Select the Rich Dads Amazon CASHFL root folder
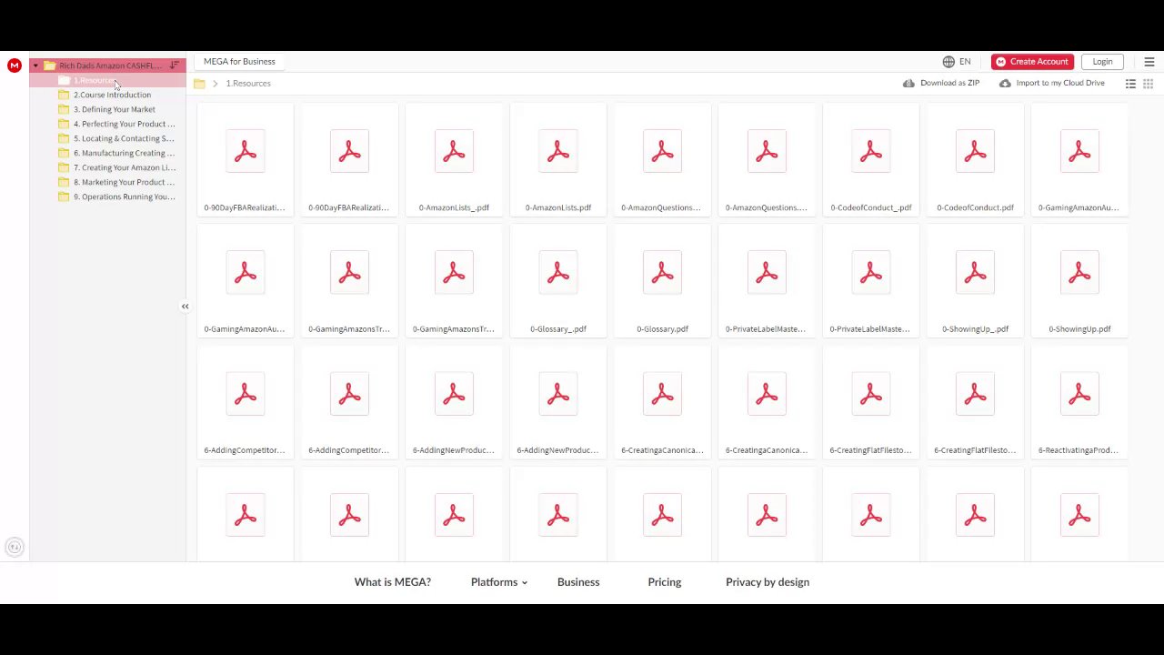Screen dimensions: 1164x655 107,65
